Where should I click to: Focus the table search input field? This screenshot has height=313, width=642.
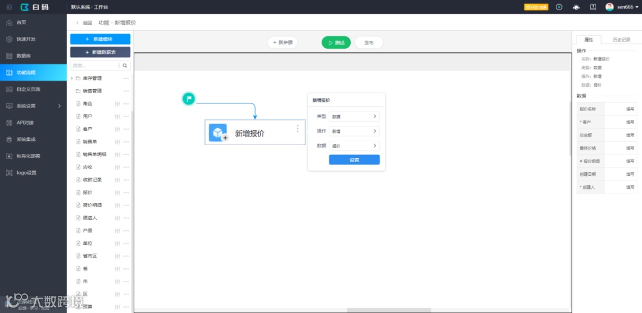click(x=95, y=65)
